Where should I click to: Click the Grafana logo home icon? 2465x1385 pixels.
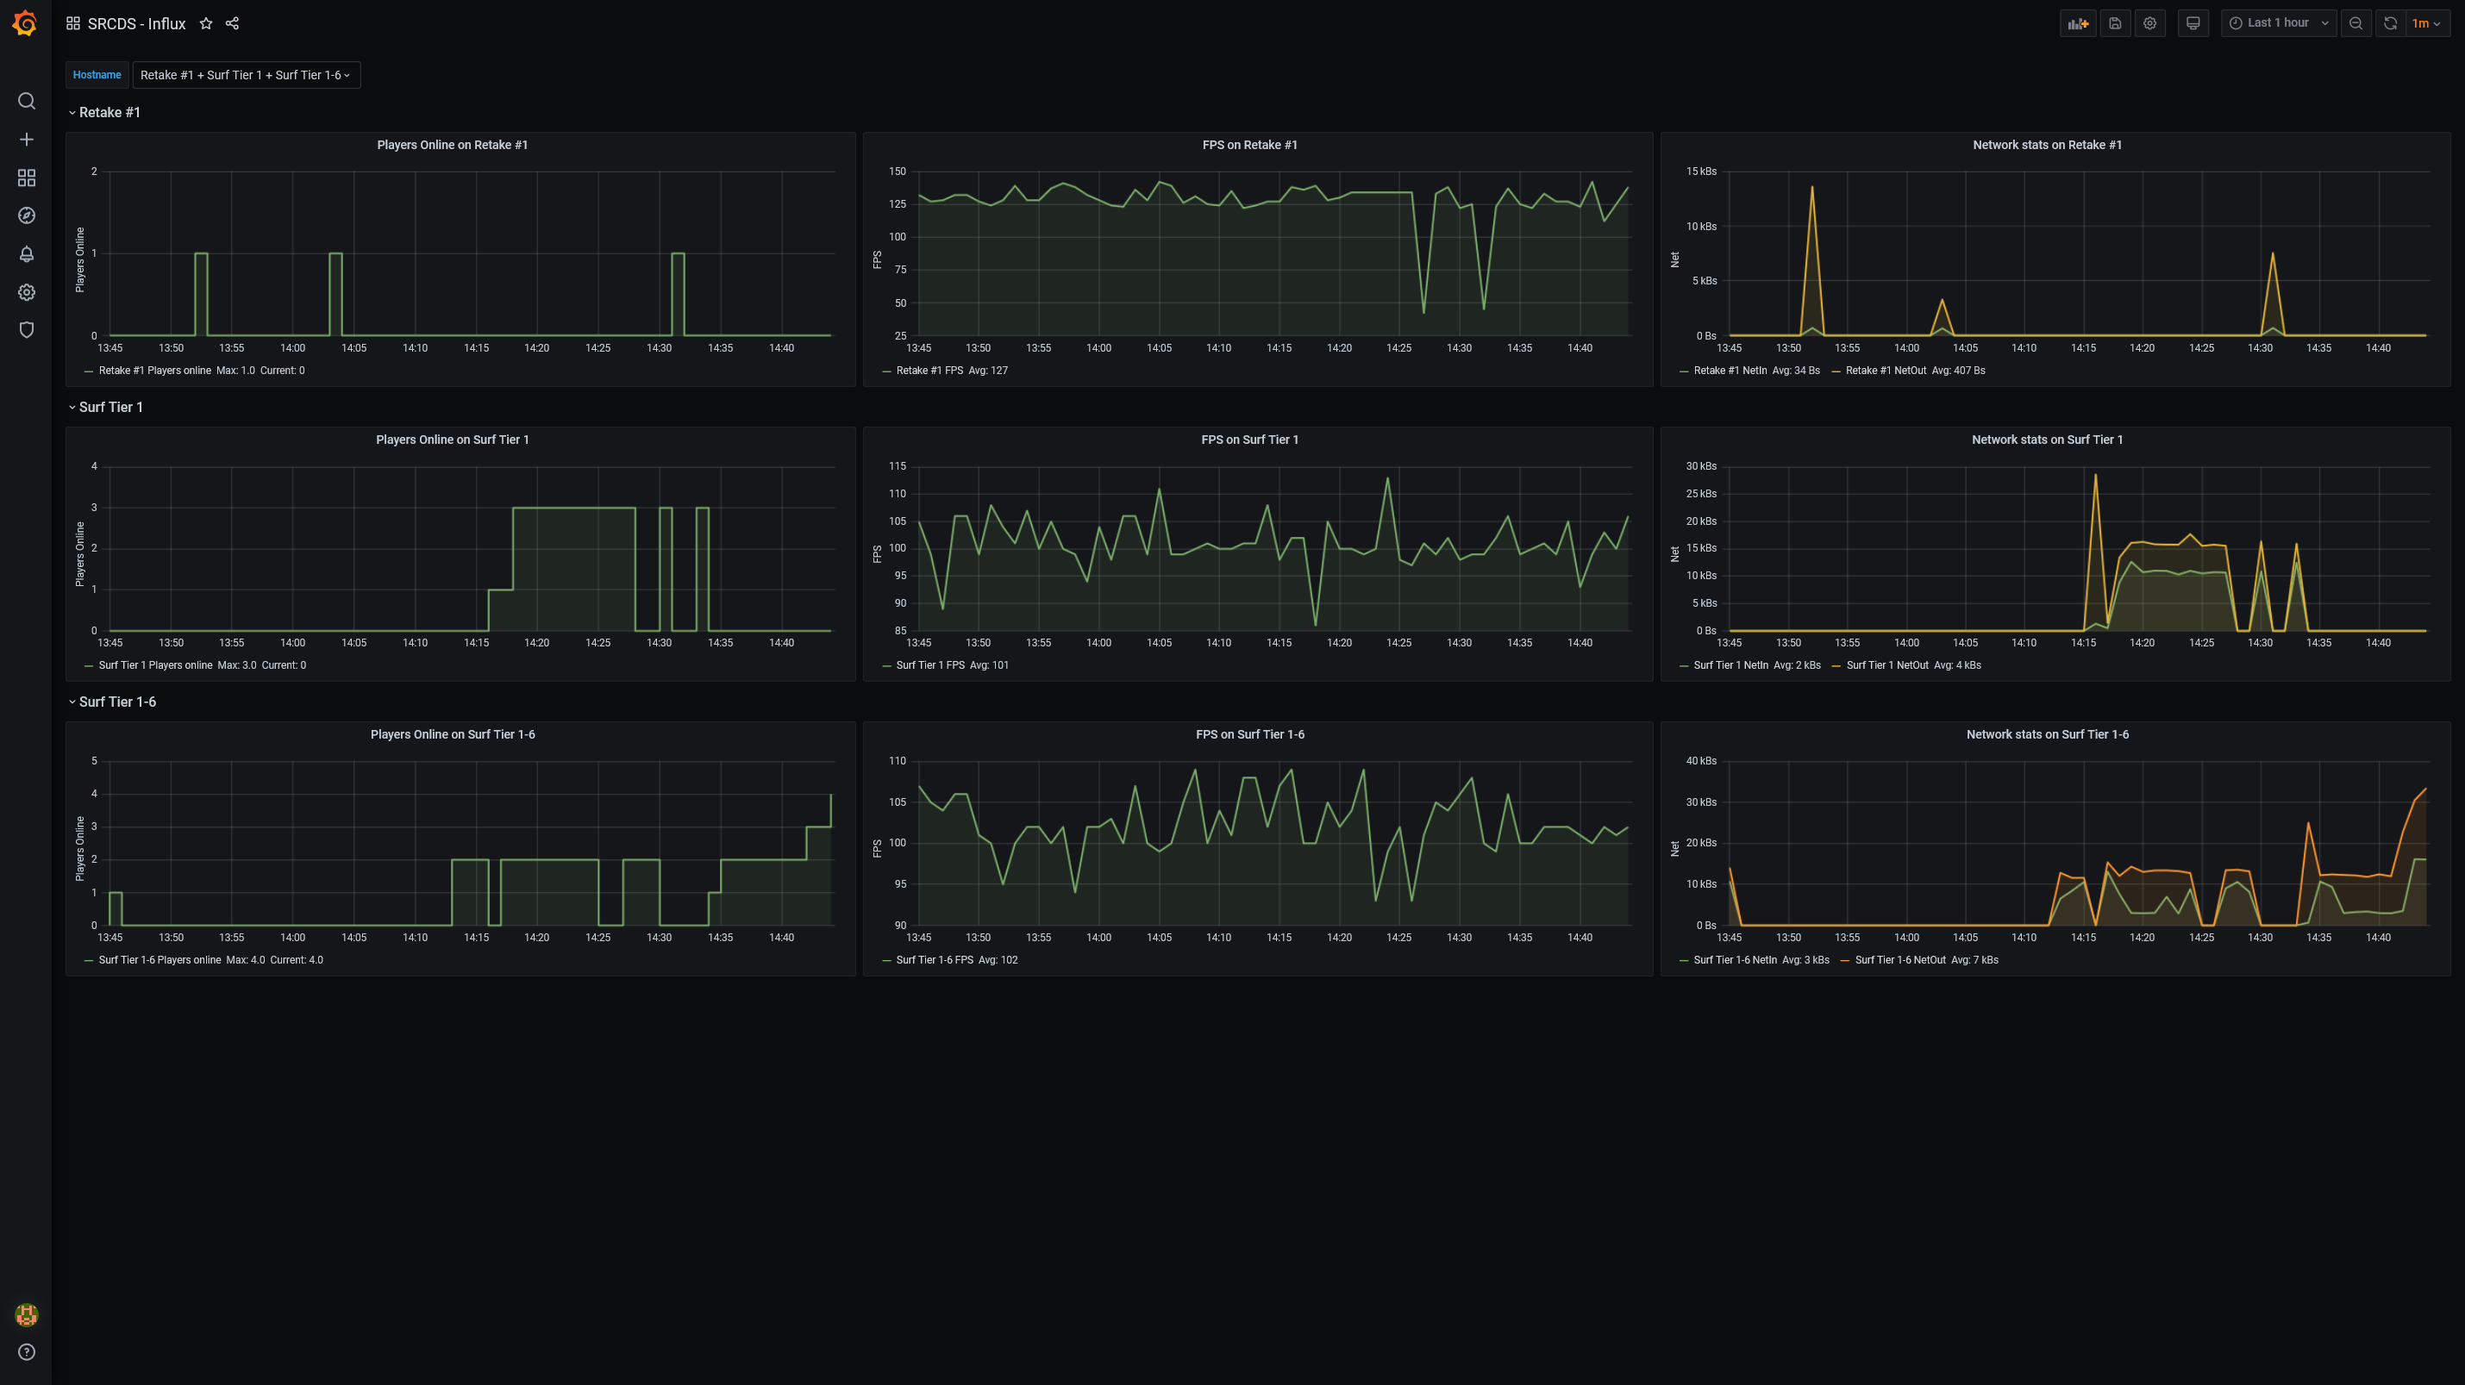(x=26, y=23)
